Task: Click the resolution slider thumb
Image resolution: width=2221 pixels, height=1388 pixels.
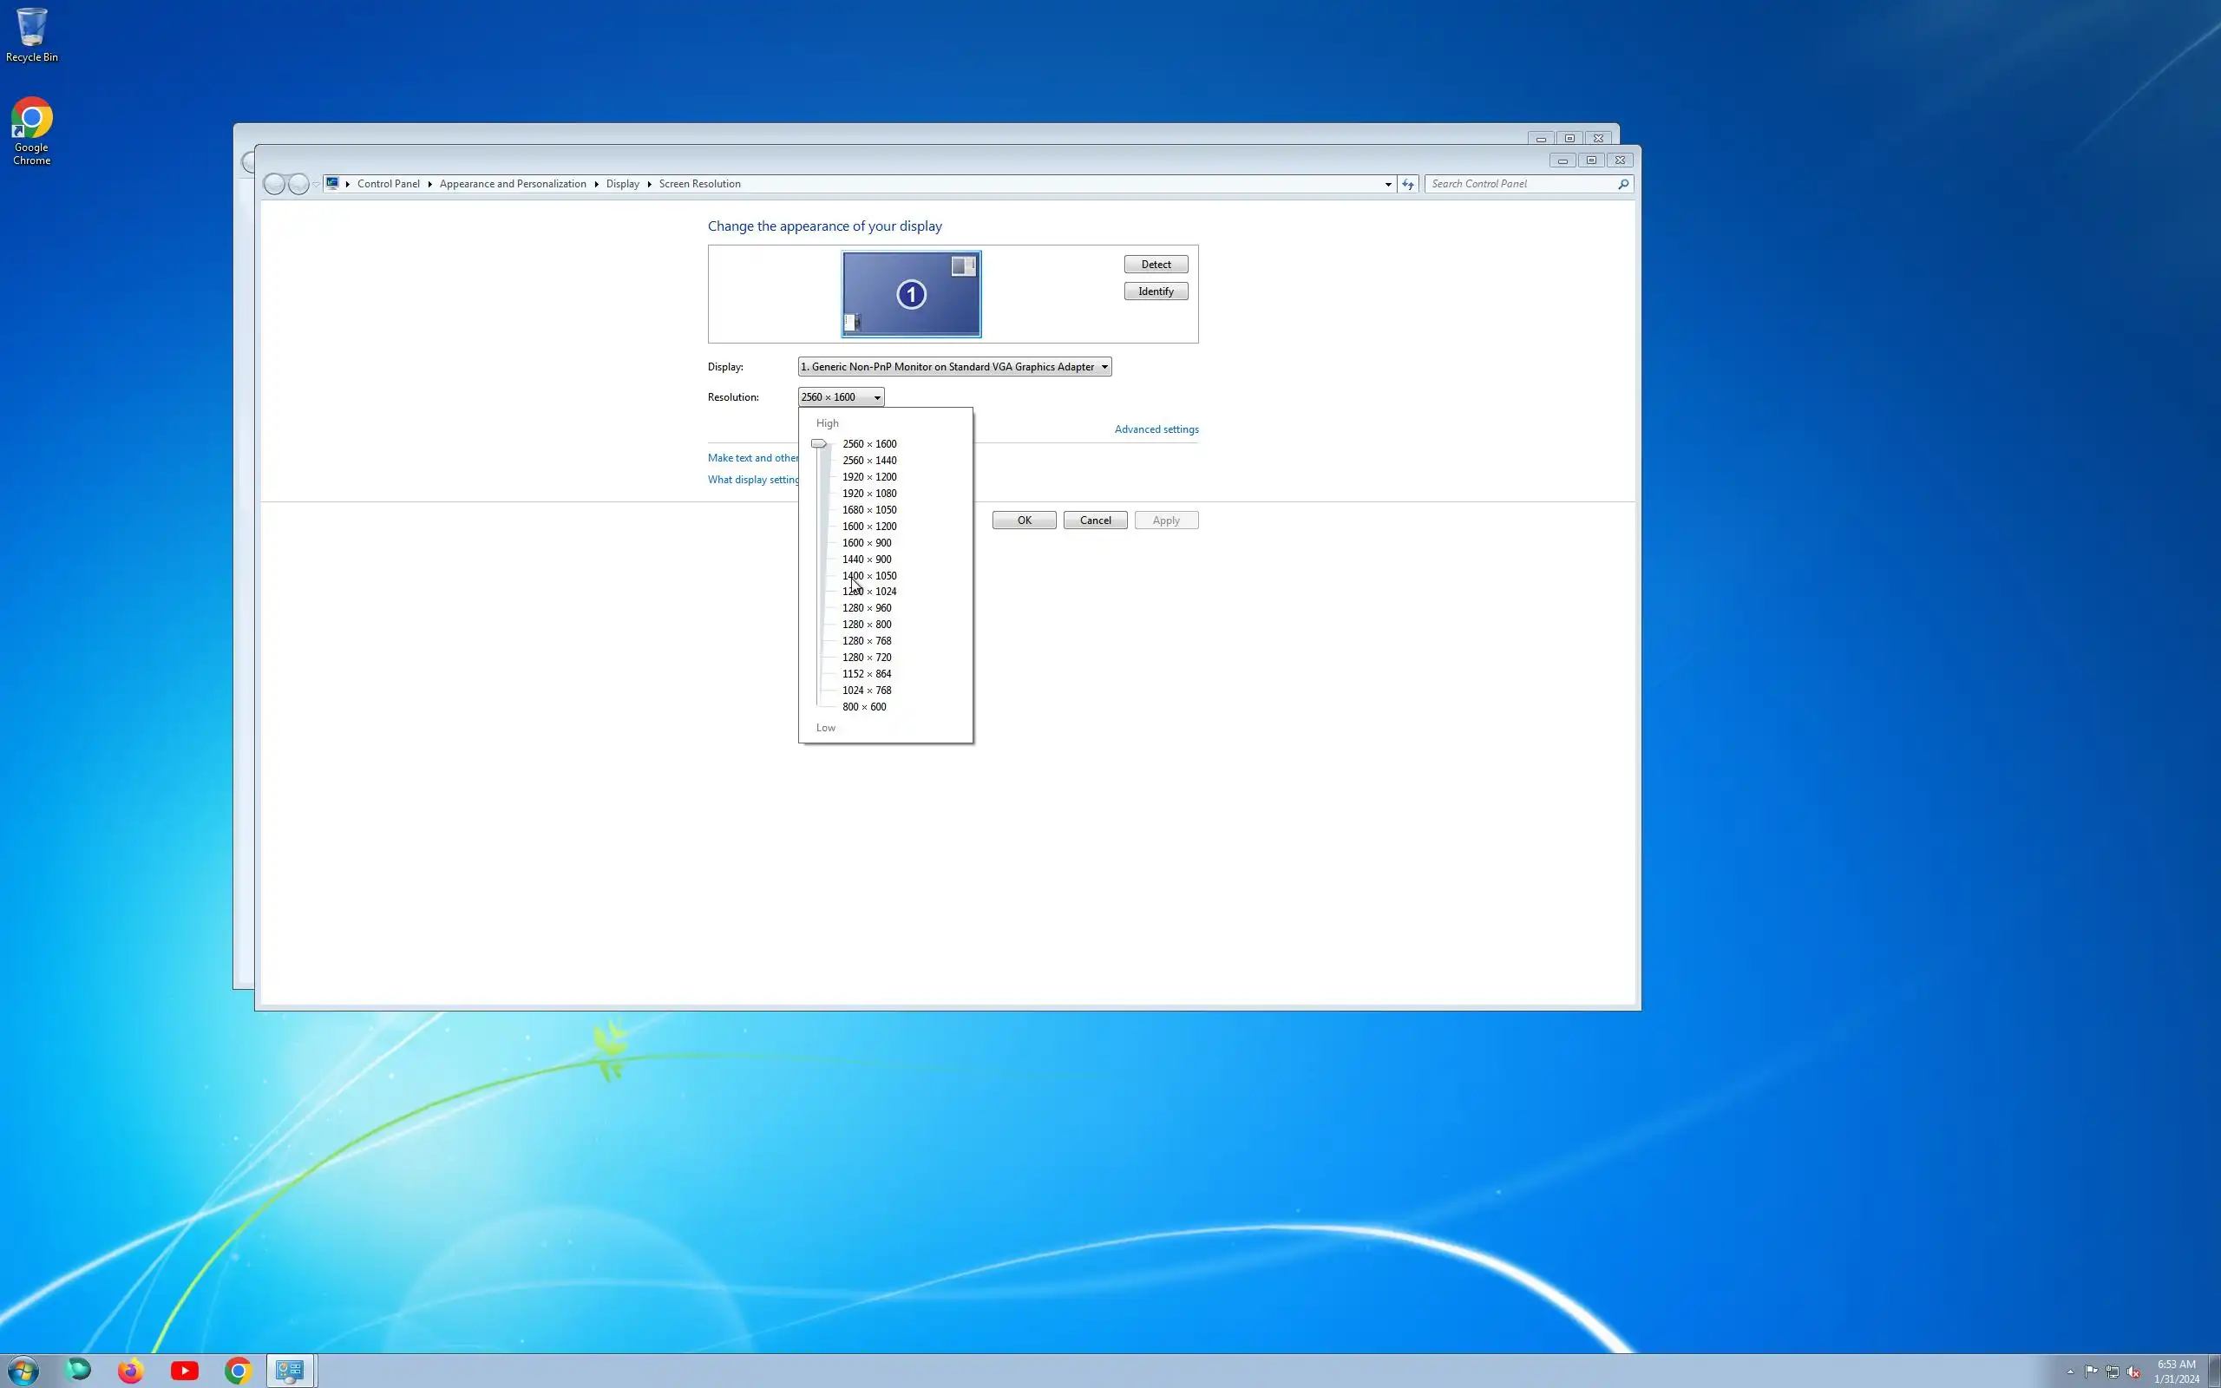Action: pyautogui.click(x=819, y=443)
